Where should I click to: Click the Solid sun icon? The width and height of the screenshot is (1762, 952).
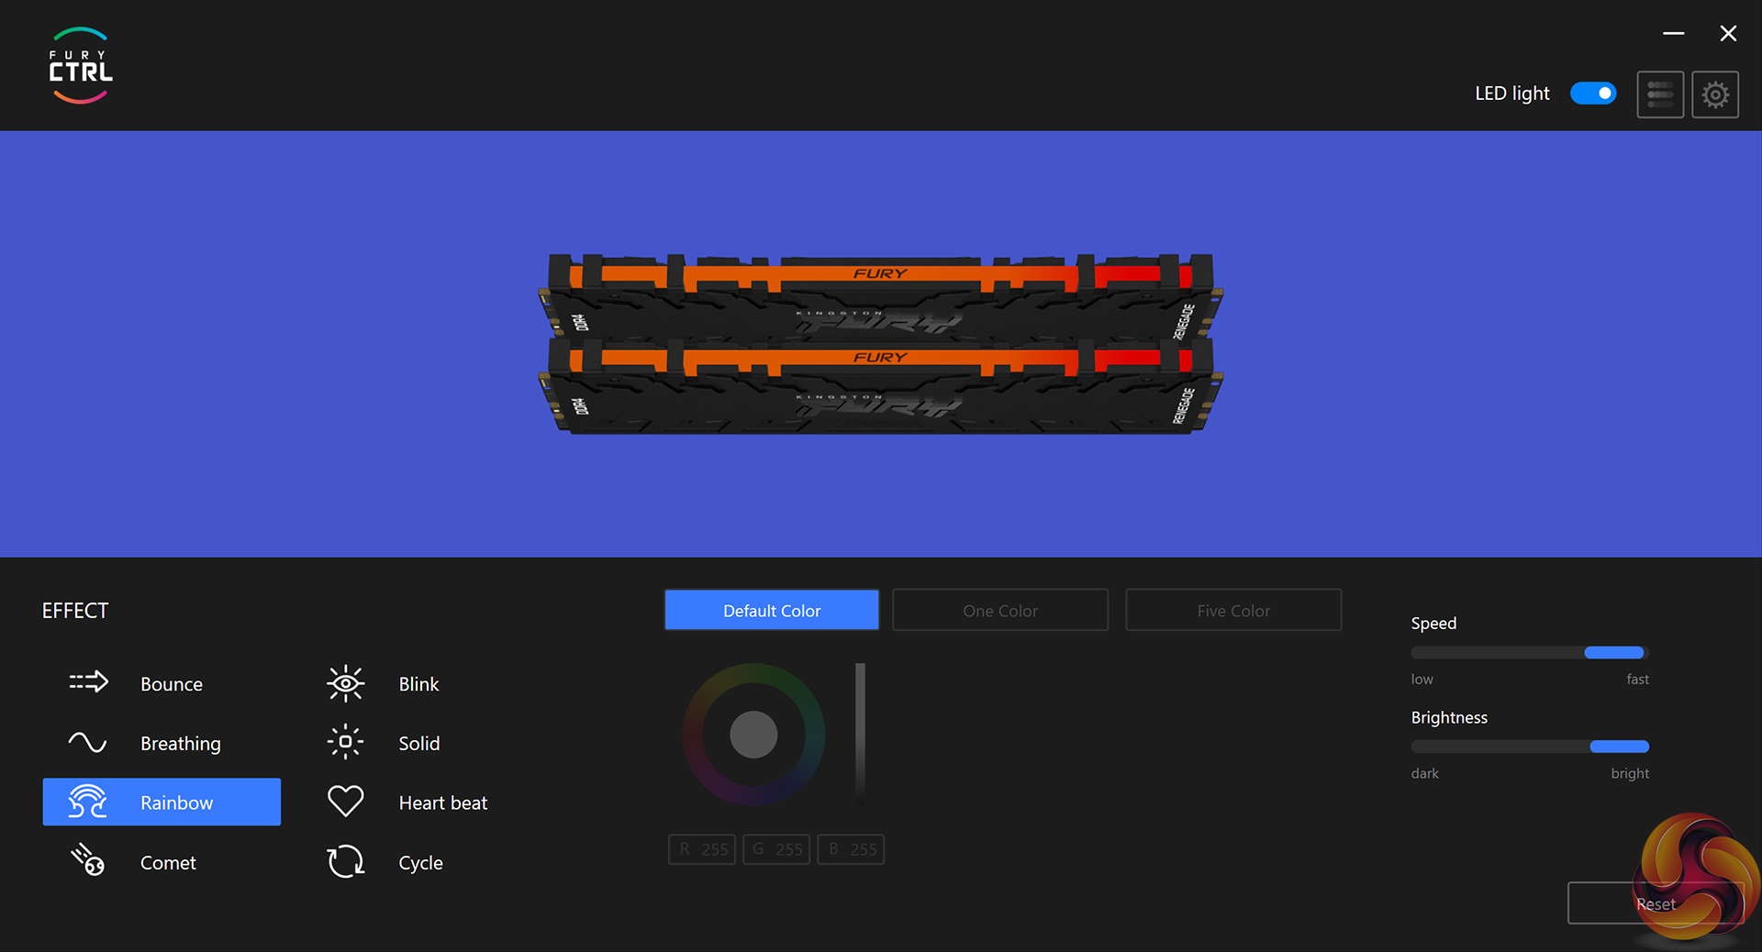pos(346,742)
